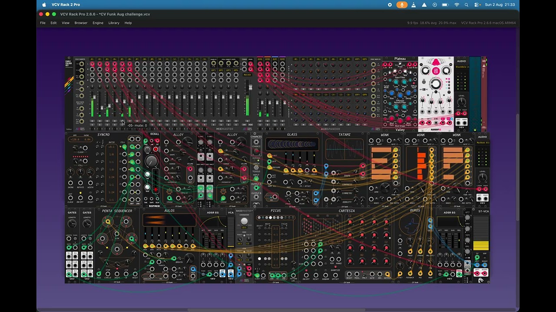Mute MixMaster group GRP1

215,121
